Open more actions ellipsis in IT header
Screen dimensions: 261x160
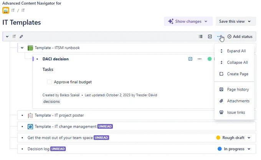[219, 36]
